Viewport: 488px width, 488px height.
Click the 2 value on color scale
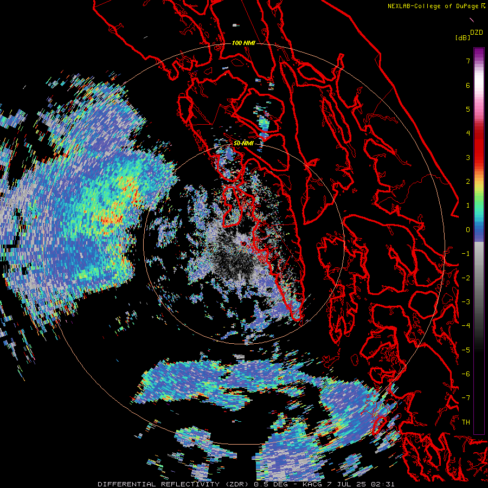pos(468,182)
